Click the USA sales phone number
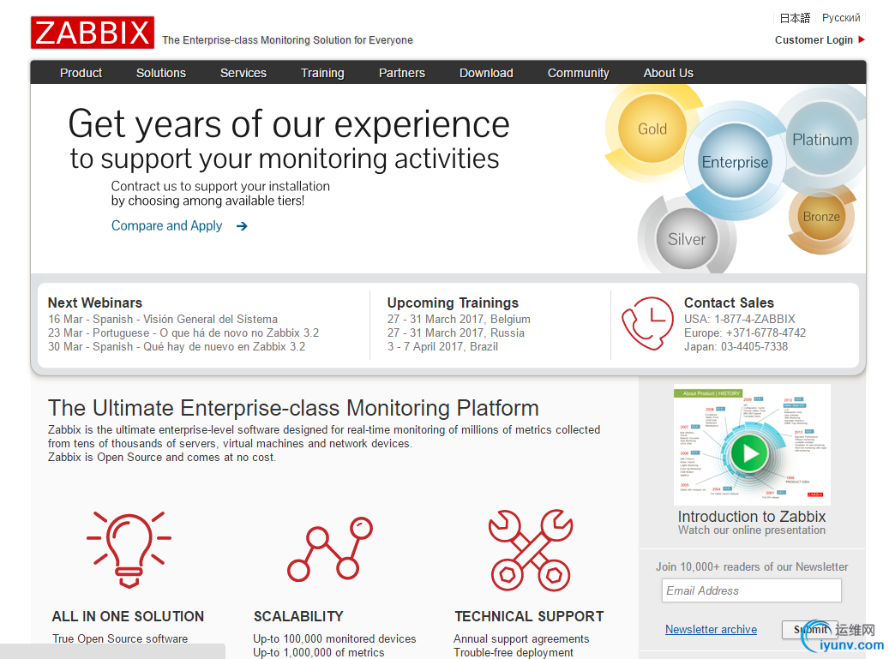889x659 pixels. click(x=739, y=319)
